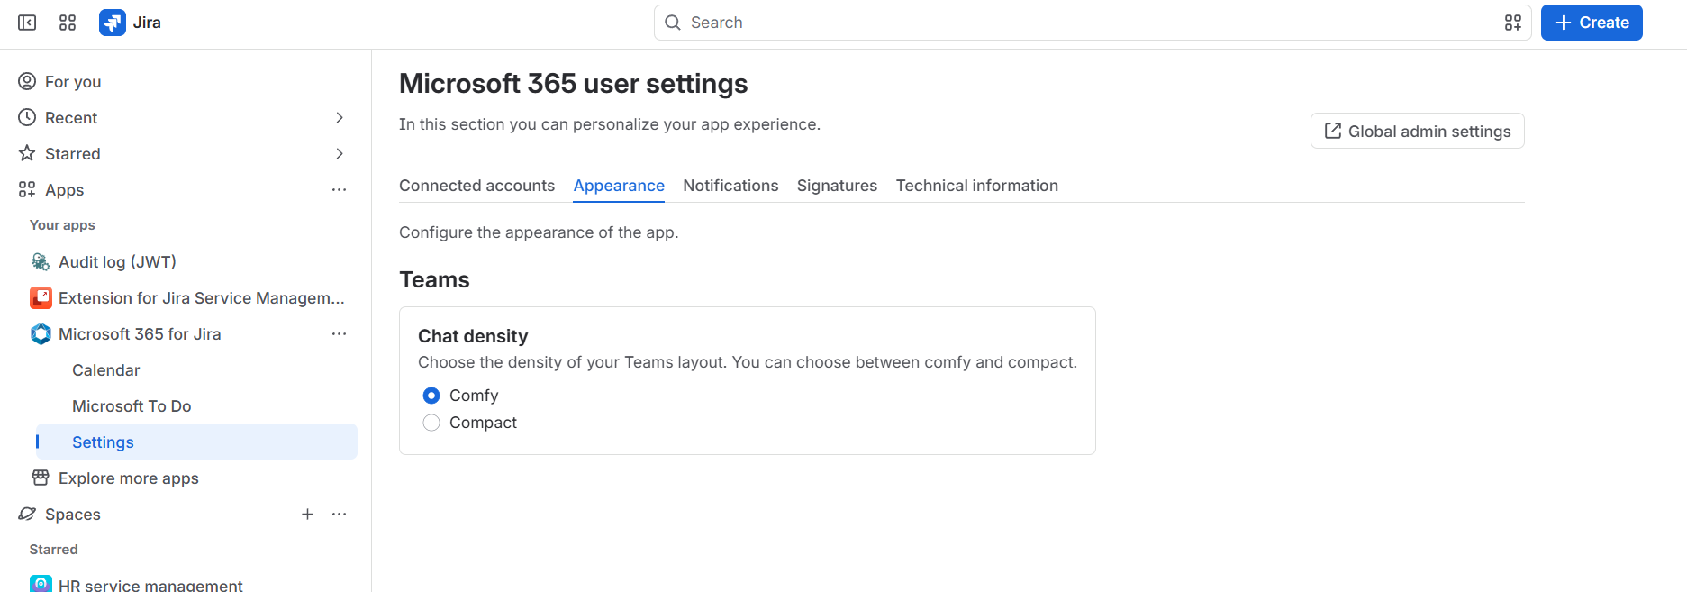Viewport: 1687px width, 592px height.
Task: Open HR service management space
Action: tap(150, 585)
